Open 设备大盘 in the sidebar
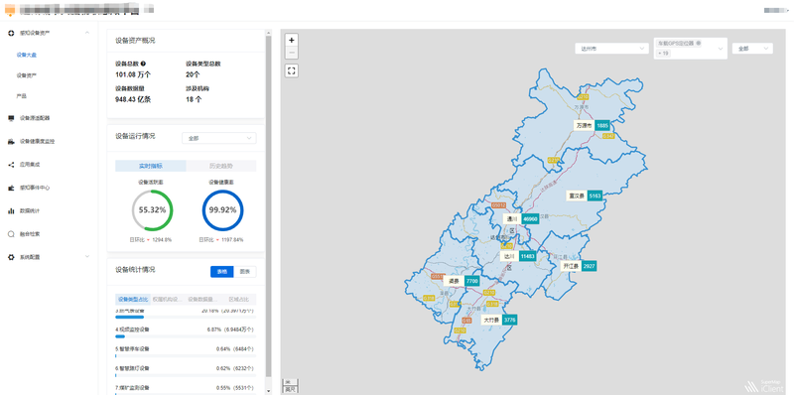The width and height of the screenshot is (794, 395). [x=27, y=55]
